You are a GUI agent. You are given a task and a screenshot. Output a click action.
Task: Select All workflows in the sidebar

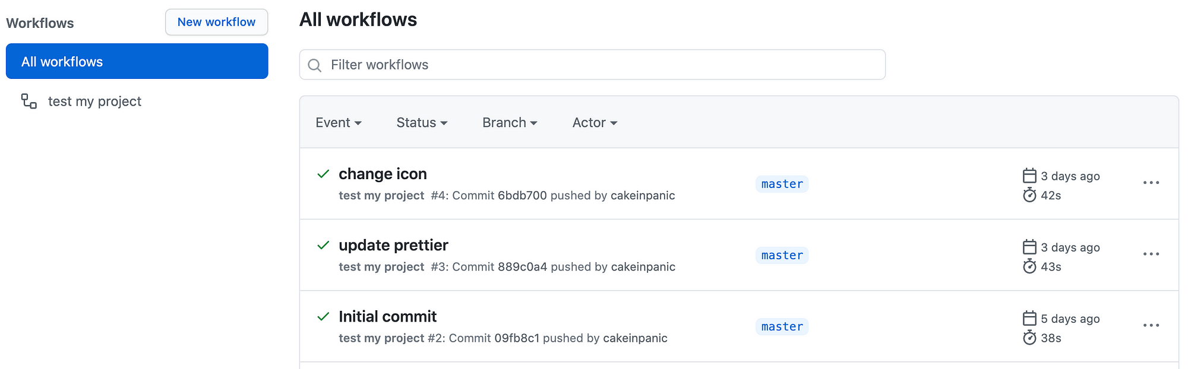point(137,61)
